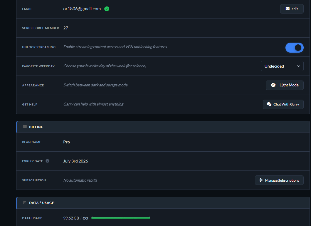Click the email address or1806@gmail.com
This screenshot has height=226, width=311.
(82, 9)
